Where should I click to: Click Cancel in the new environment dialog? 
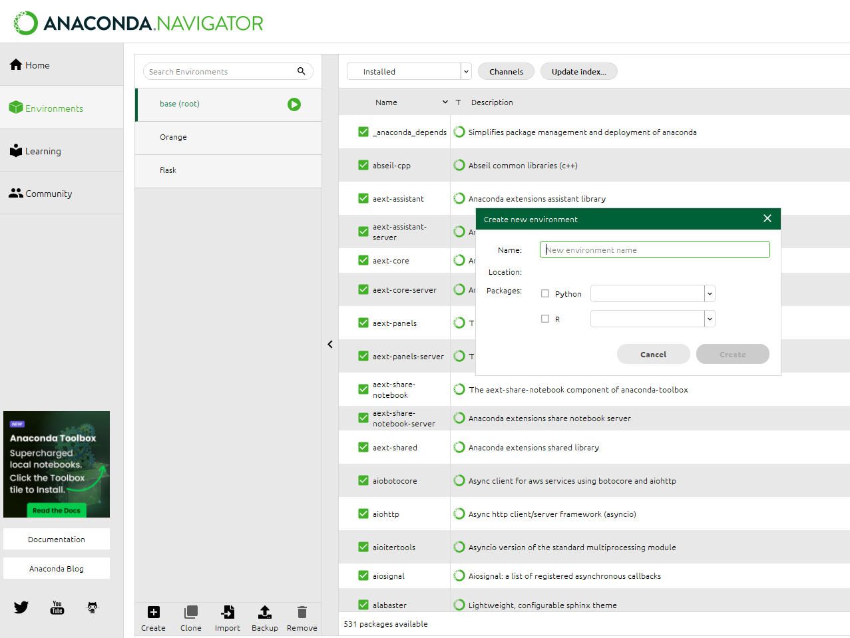(654, 354)
